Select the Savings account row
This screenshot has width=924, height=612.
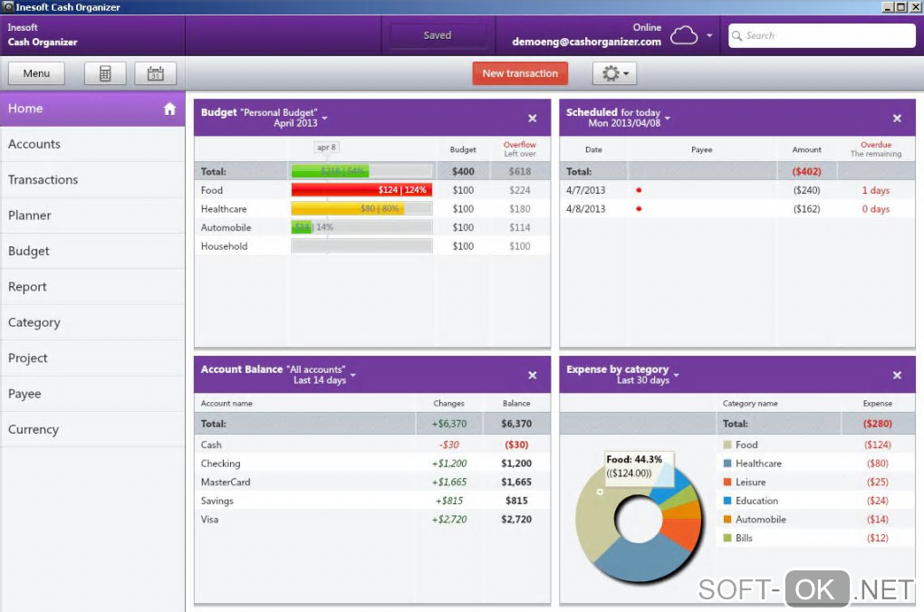(x=371, y=501)
